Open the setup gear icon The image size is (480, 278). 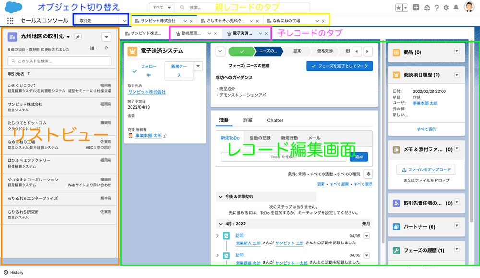coord(446,8)
